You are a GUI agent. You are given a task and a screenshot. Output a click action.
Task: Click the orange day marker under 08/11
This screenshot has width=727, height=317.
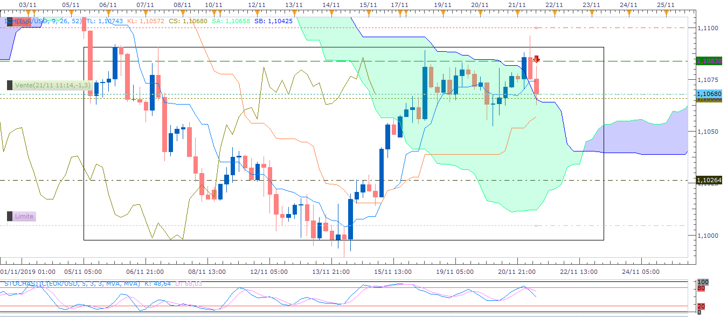coord(183,13)
